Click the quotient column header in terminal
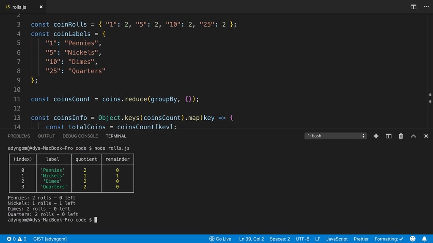Image resolution: width=433 pixels, height=243 pixels. pos(86,159)
